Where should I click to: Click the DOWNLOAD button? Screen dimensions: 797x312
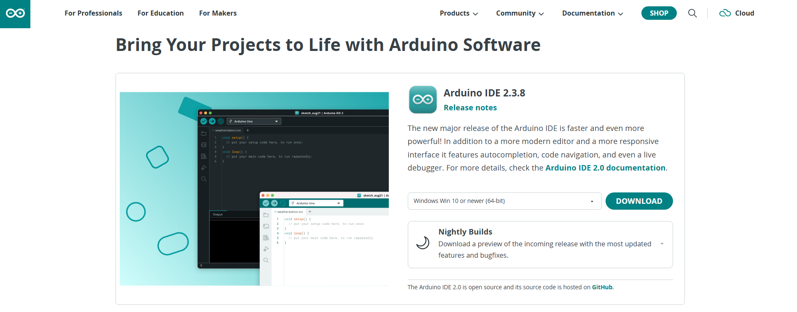coord(639,201)
